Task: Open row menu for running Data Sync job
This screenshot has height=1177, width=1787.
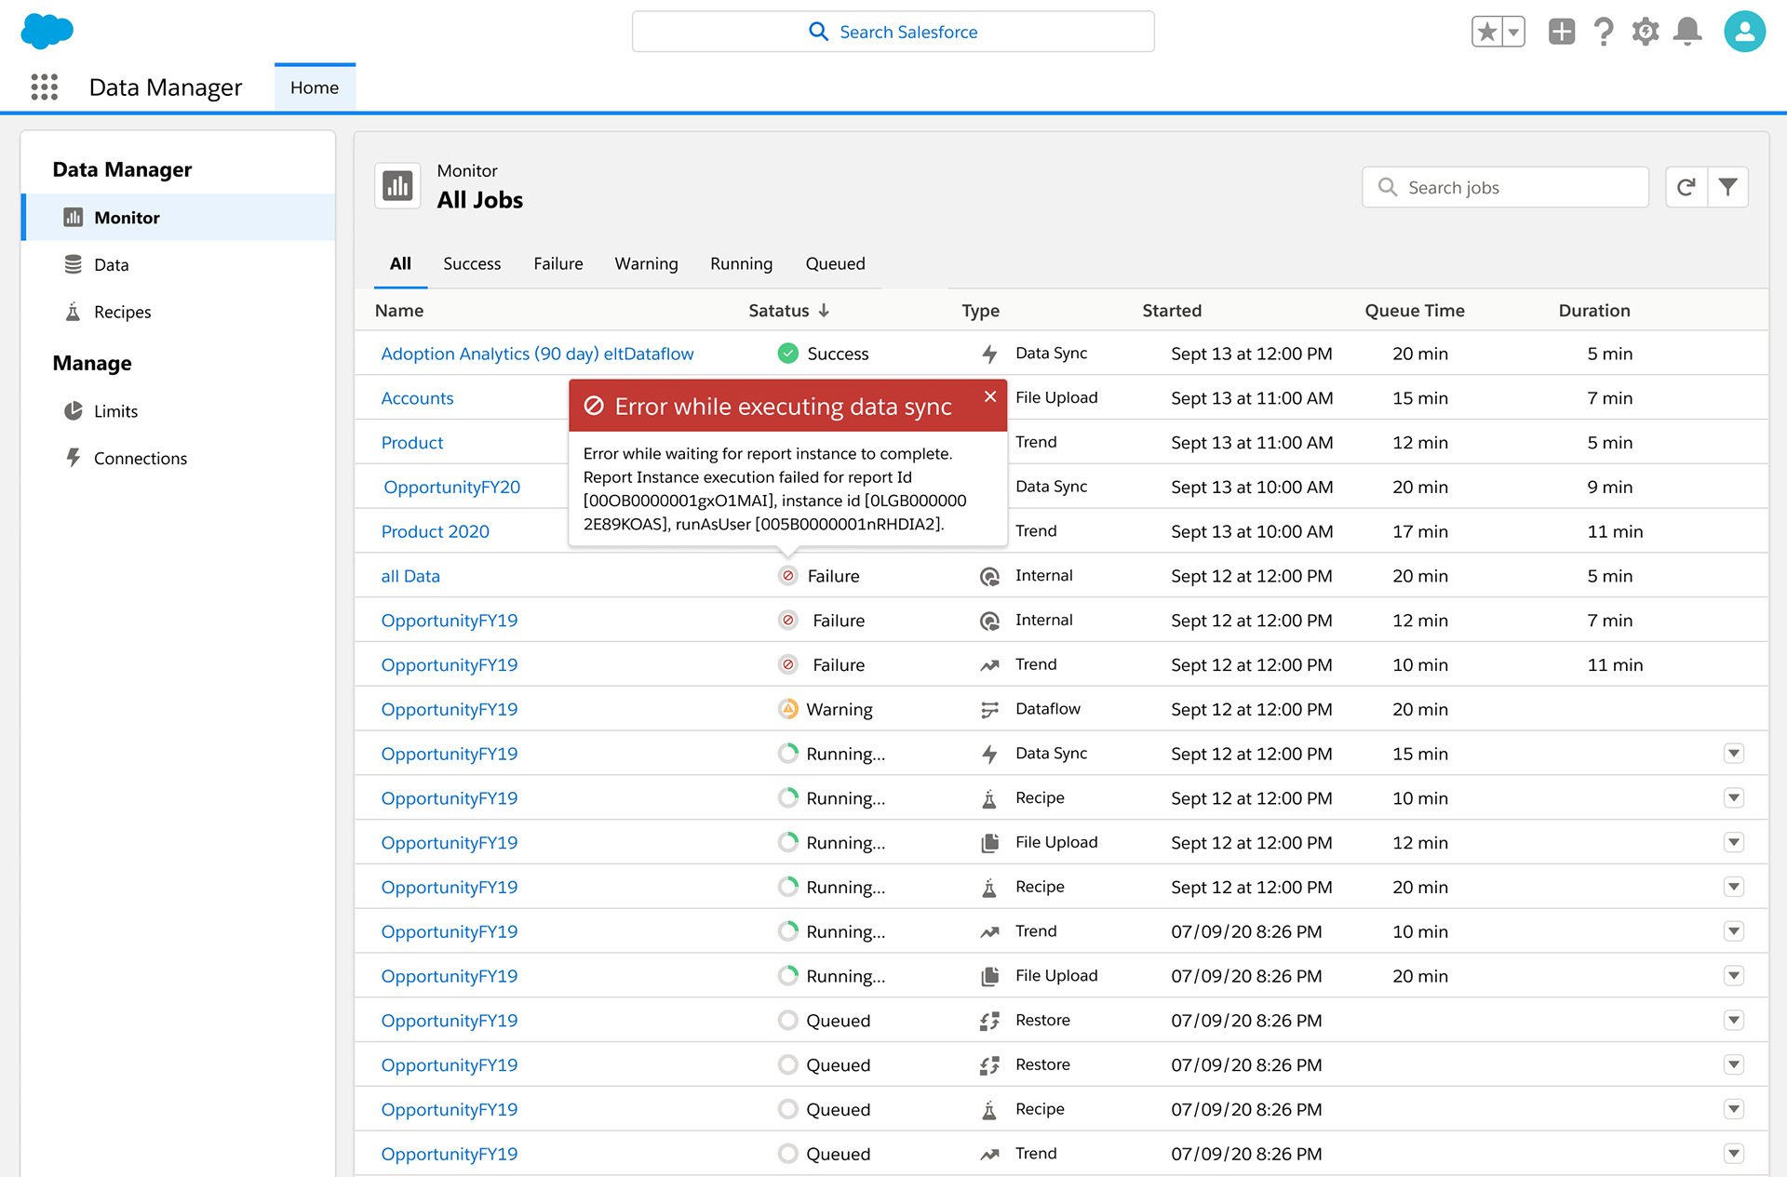Action: point(1733,753)
